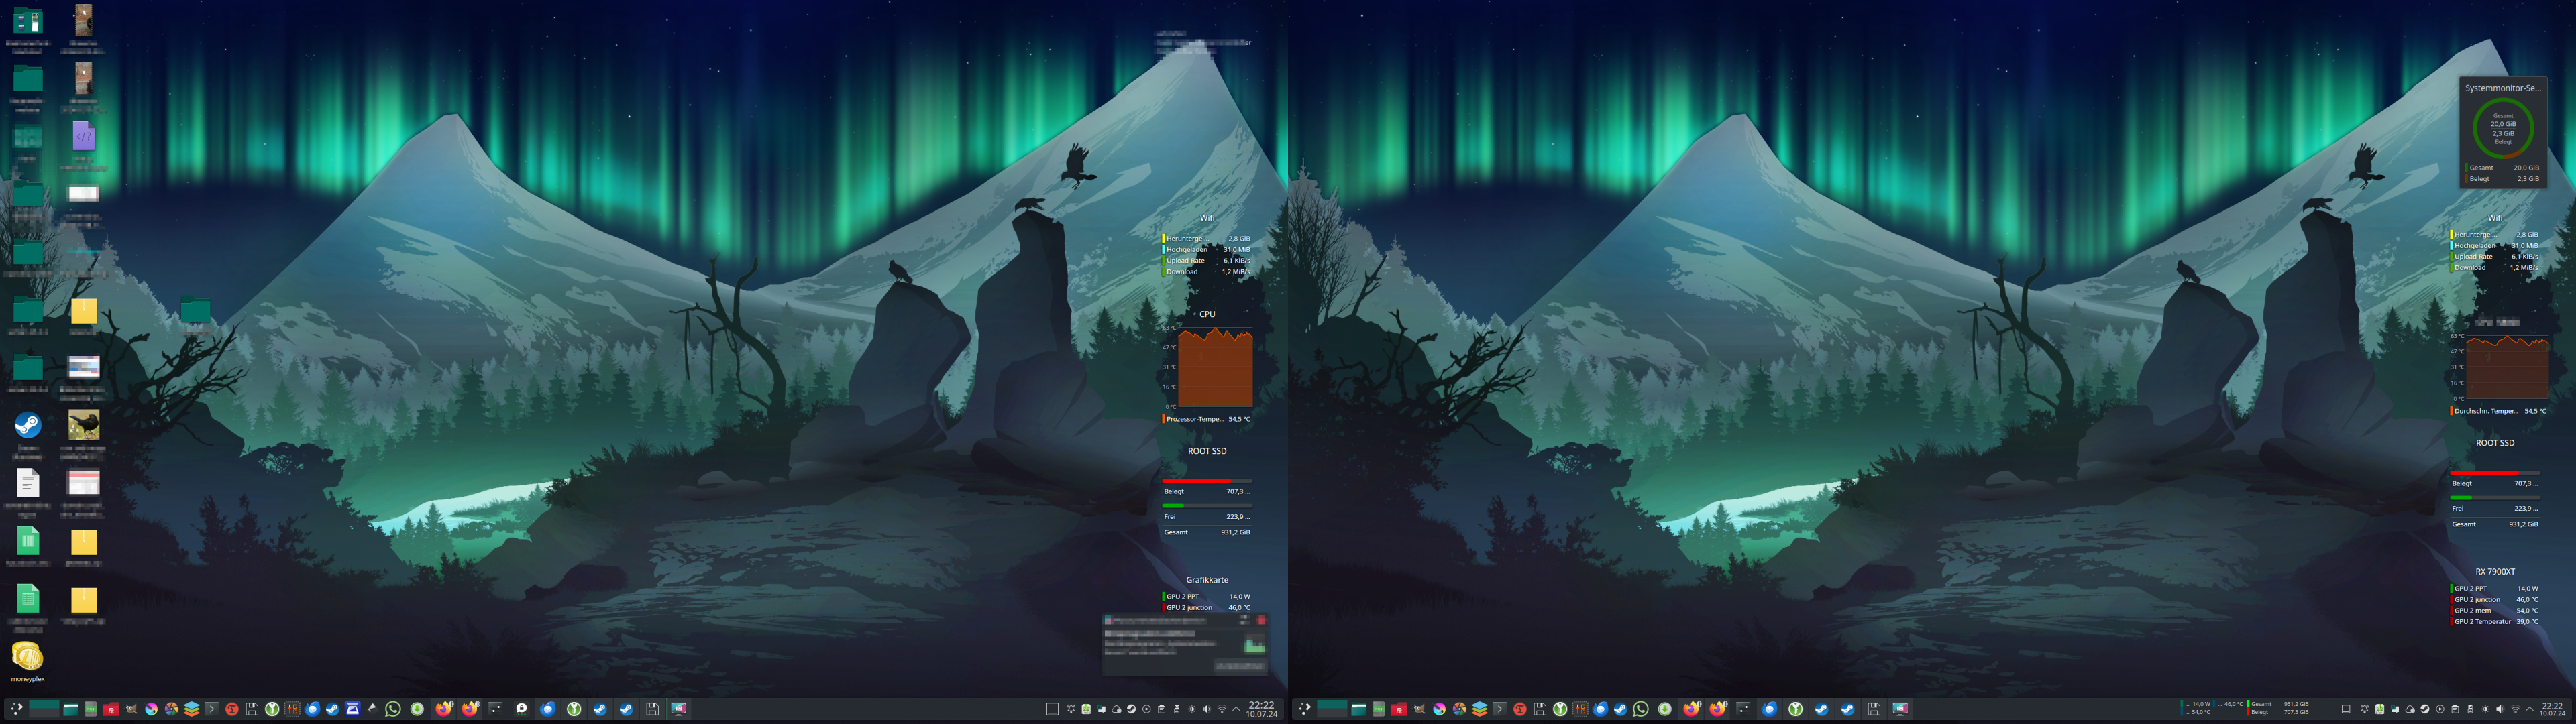Open application launcher on the left screen

point(16,709)
